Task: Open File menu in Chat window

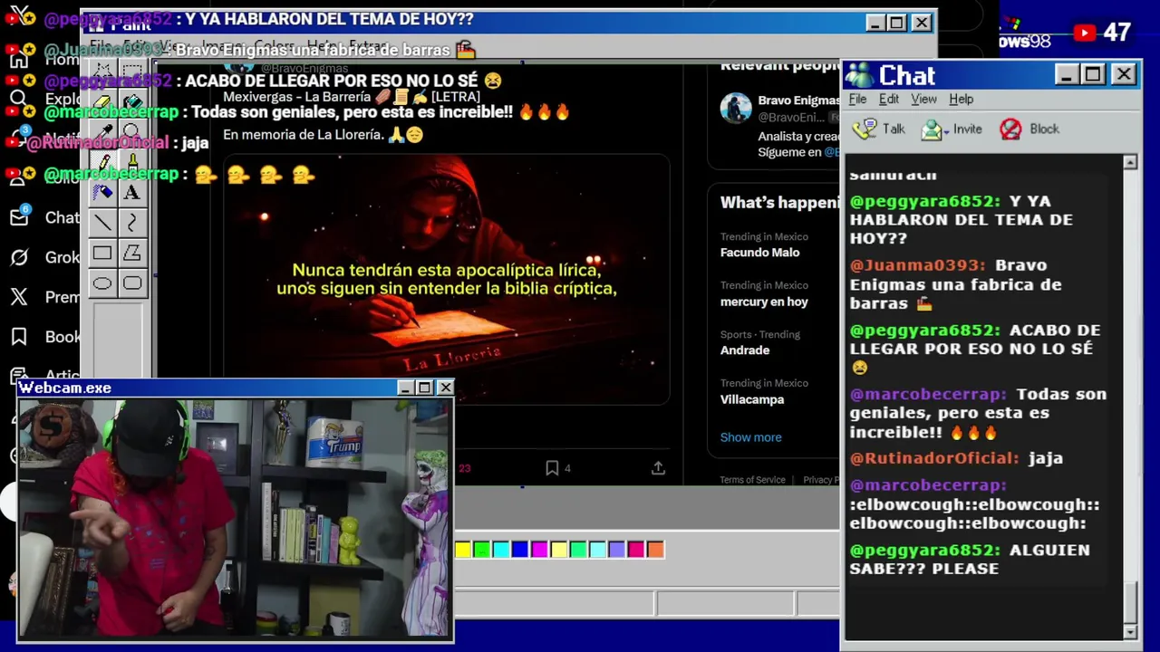Action: (x=857, y=100)
